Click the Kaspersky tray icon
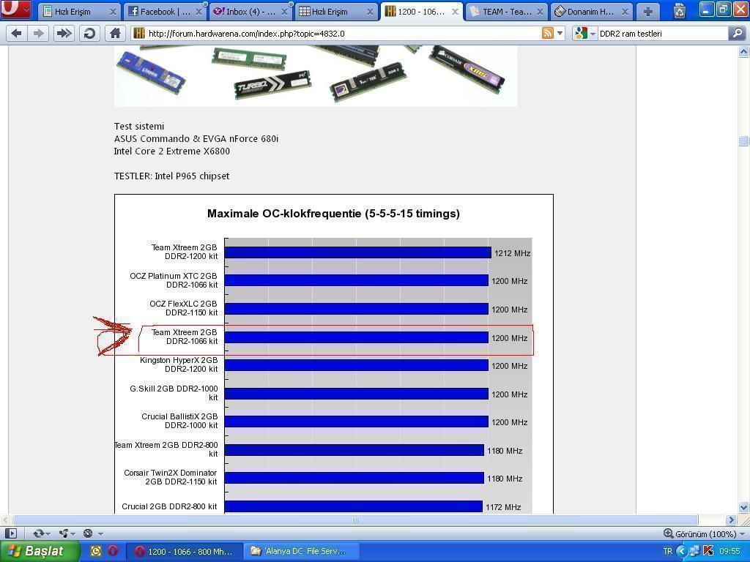750x562 pixels. coord(708,552)
